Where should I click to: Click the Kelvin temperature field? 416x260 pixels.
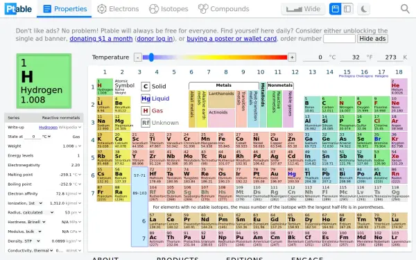390,58
